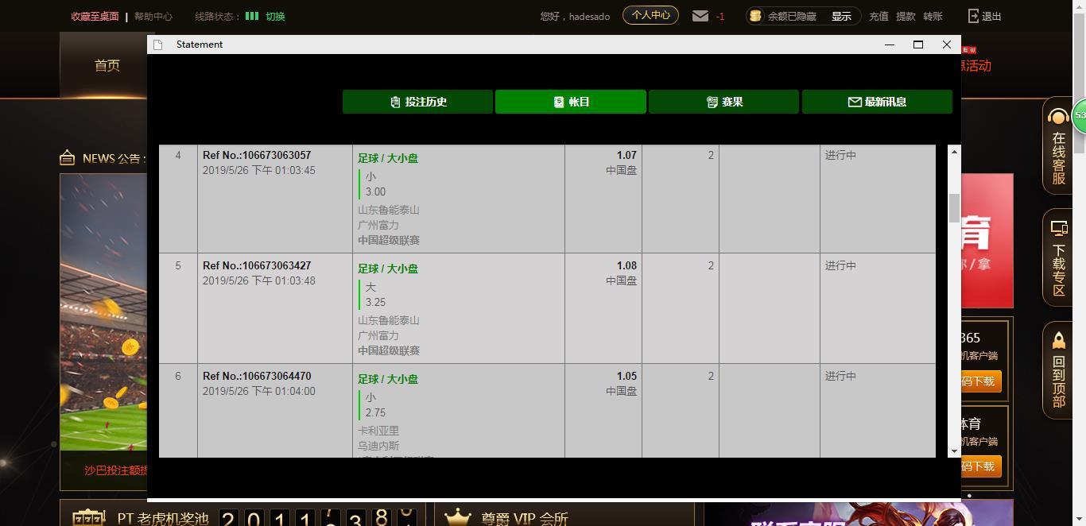1086x526 pixels.
Task: Click the NEWS 公告 announcement icon
Action: coord(68,157)
